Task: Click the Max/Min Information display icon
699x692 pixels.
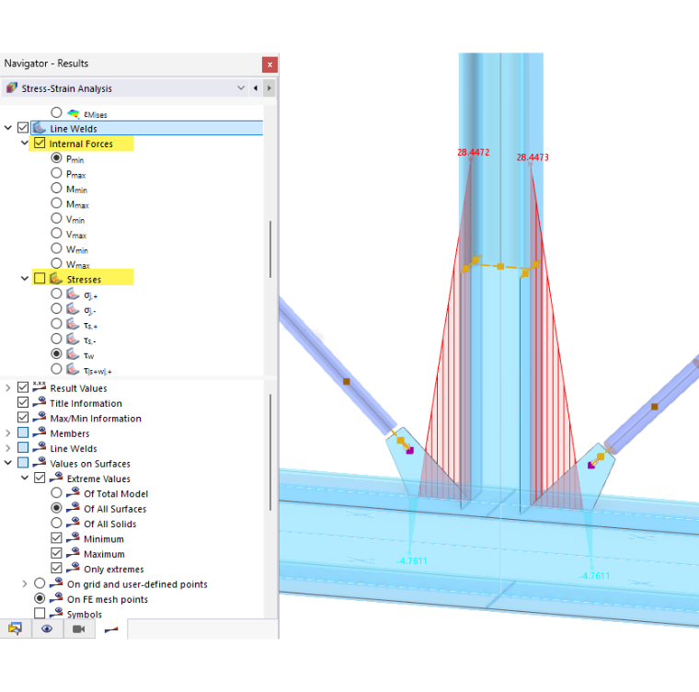Action: [x=40, y=417]
